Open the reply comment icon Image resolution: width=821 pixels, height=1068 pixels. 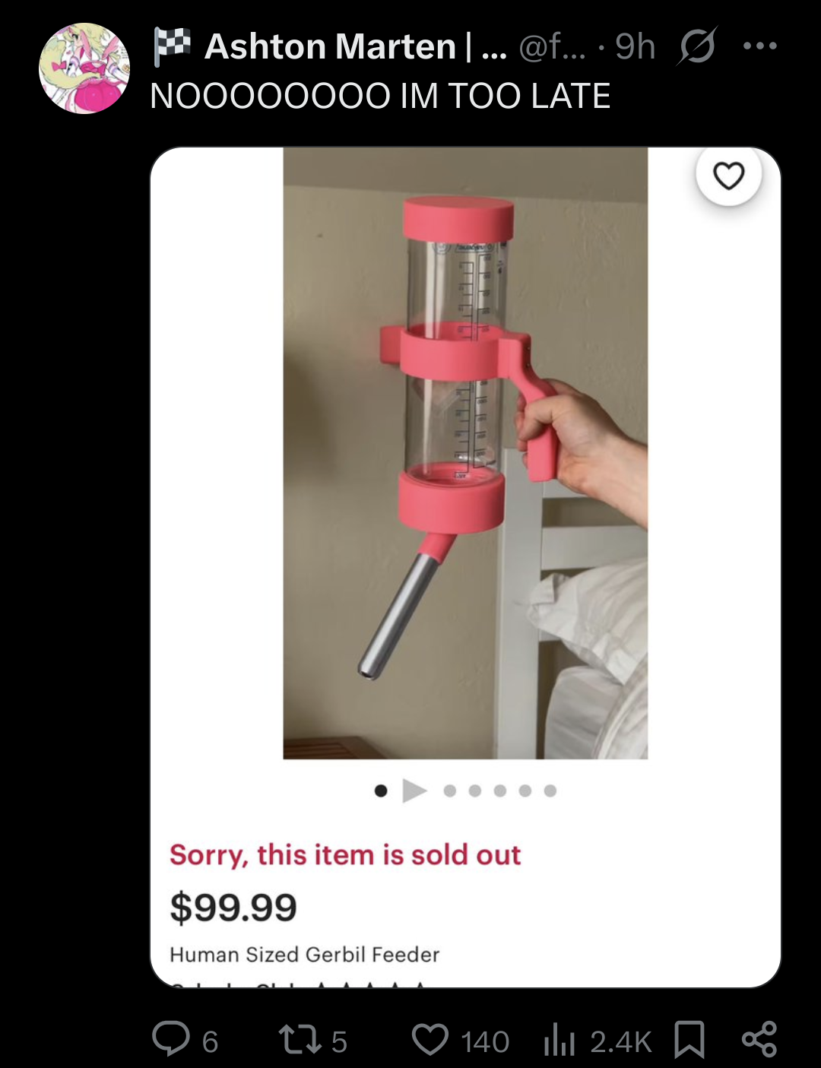click(x=171, y=1039)
